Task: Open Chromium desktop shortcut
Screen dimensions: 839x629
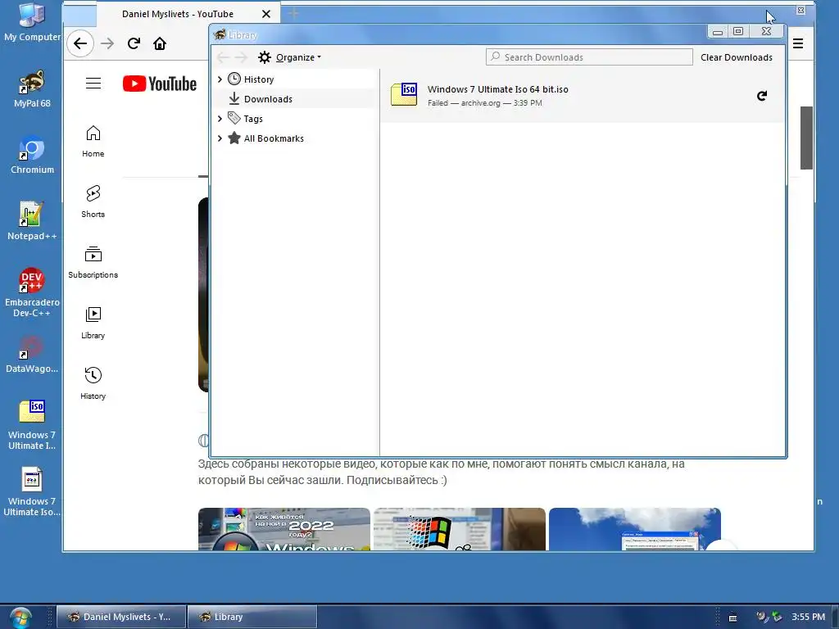Action: point(32,155)
